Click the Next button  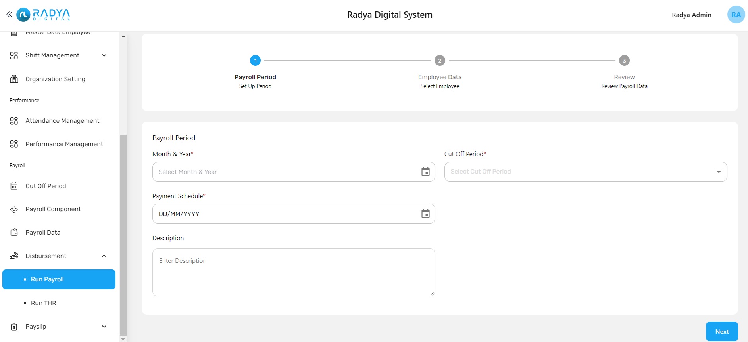pos(722,332)
